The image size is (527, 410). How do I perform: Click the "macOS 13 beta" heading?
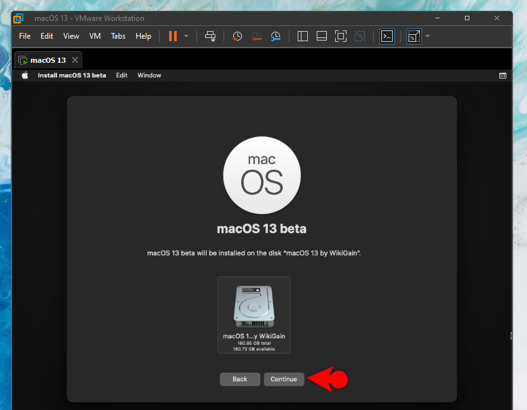point(262,229)
